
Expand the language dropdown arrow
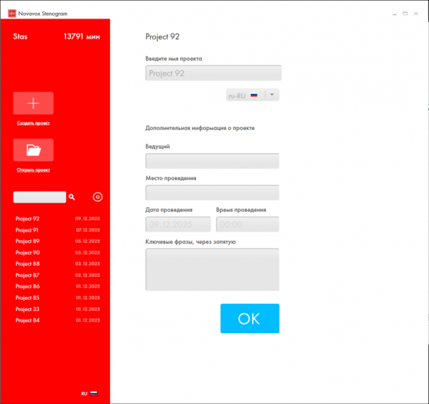coord(272,95)
